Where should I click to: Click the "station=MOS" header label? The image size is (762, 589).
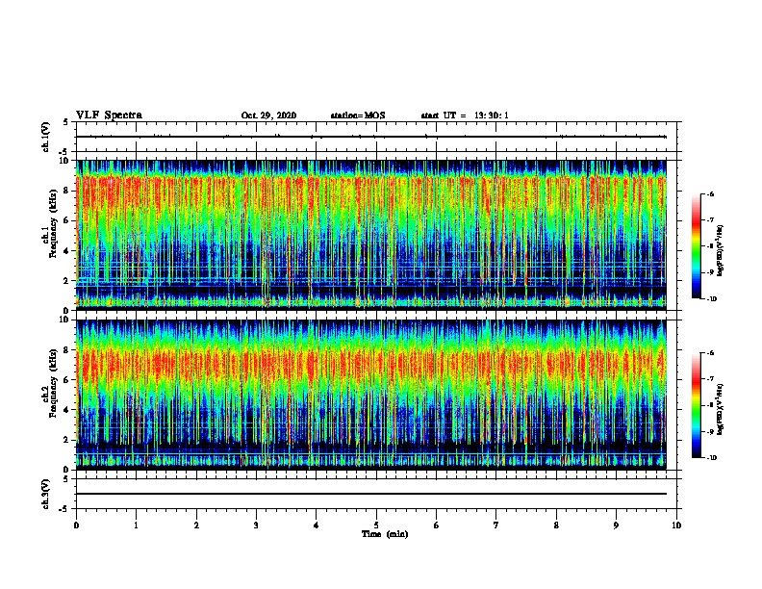[x=358, y=115]
